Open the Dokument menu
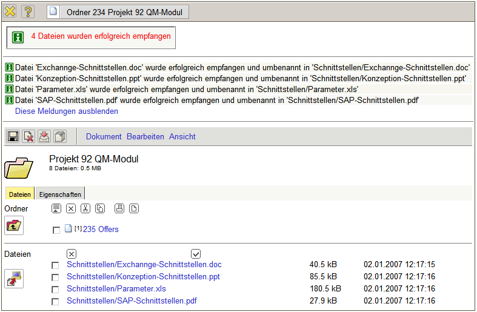The width and height of the screenshot is (477, 312). click(x=104, y=137)
